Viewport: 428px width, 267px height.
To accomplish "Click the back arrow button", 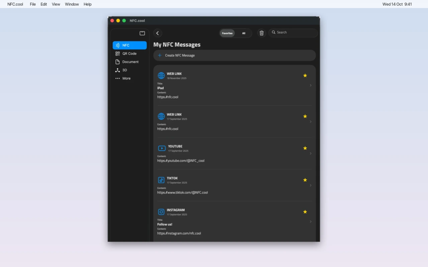I will coord(157,33).
